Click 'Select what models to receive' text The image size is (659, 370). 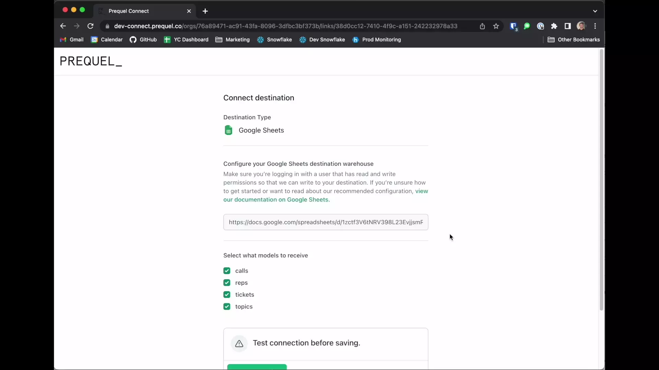coord(266,255)
